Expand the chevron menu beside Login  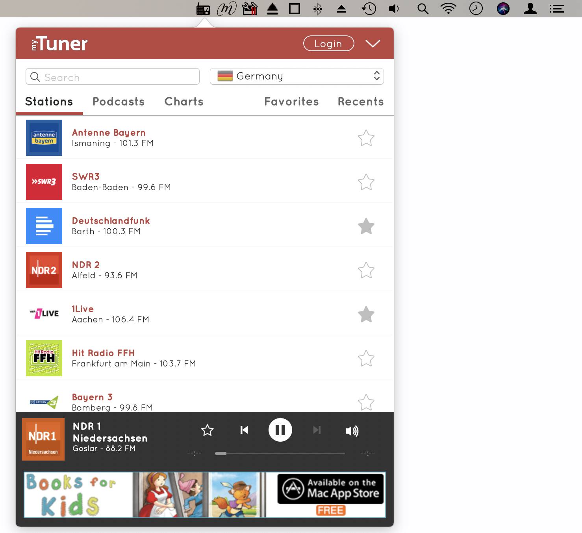pos(373,43)
